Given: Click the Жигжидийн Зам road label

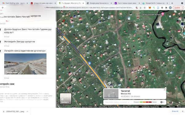Looking at the screenshot, I should [75, 48].
